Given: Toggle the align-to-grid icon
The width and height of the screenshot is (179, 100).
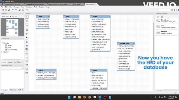Looking at the screenshot, I should tap(23, 10).
